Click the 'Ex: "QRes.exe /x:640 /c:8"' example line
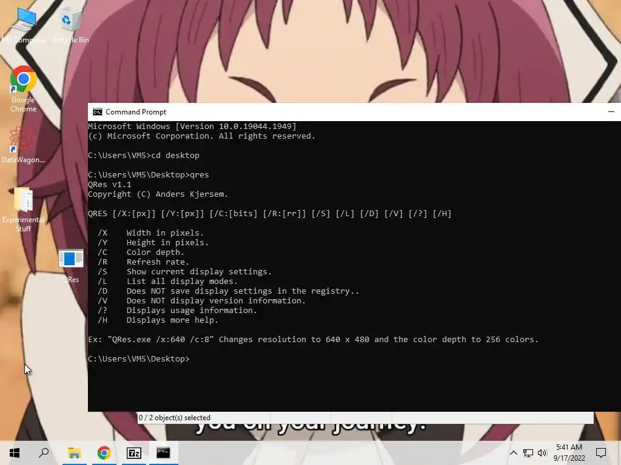The height and width of the screenshot is (465, 621). coord(314,339)
